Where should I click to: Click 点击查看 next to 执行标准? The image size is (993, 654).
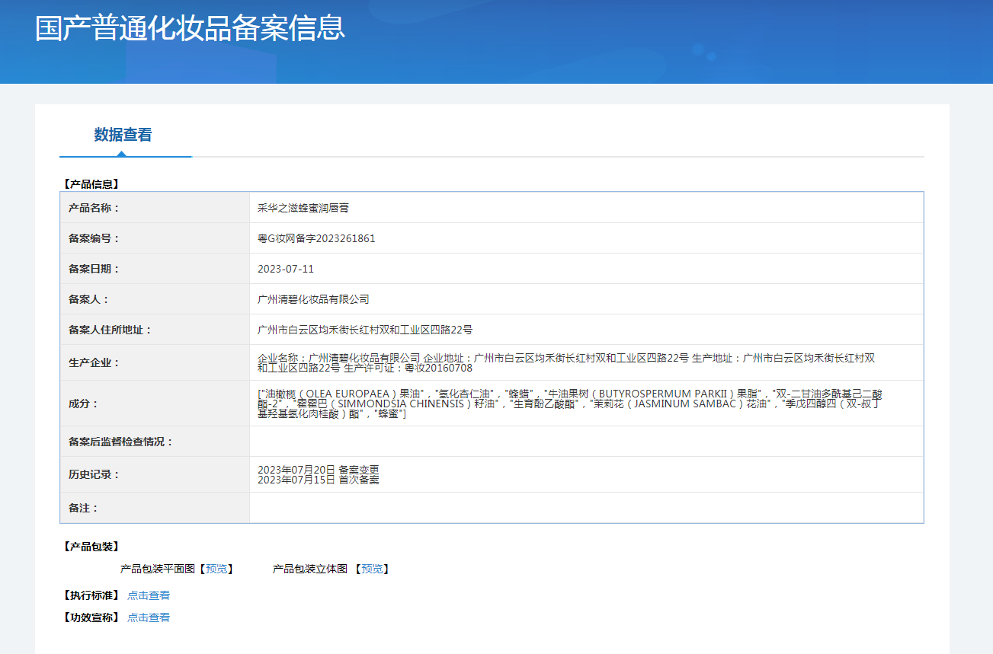(x=149, y=595)
